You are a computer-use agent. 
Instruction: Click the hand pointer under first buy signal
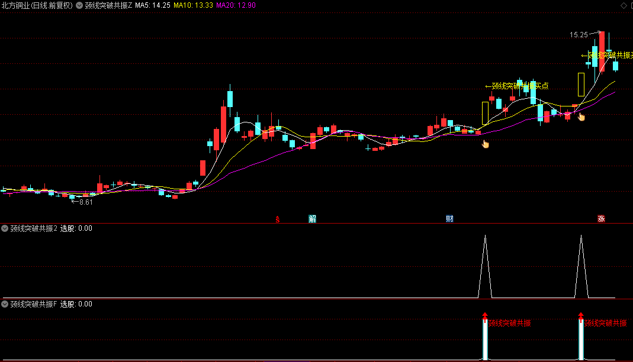(x=485, y=144)
